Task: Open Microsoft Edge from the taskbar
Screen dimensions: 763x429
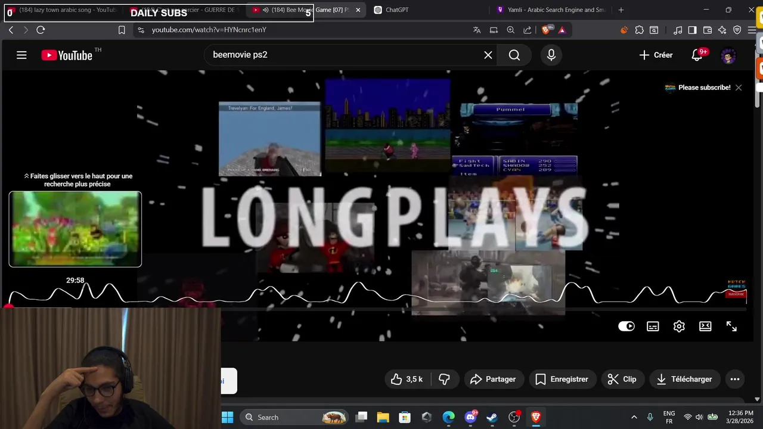Action: coord(448,417)
